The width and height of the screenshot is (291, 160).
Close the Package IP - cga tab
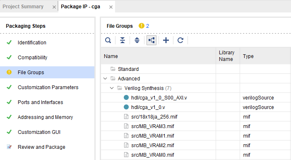(x=111, y=7)
